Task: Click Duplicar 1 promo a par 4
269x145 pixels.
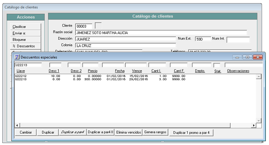Action: click(191, 132)
